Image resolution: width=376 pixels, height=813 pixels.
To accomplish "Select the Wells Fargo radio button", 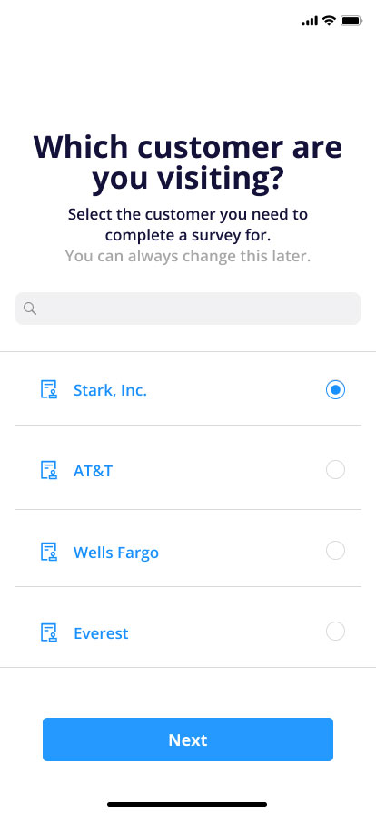I will [335, 551].
